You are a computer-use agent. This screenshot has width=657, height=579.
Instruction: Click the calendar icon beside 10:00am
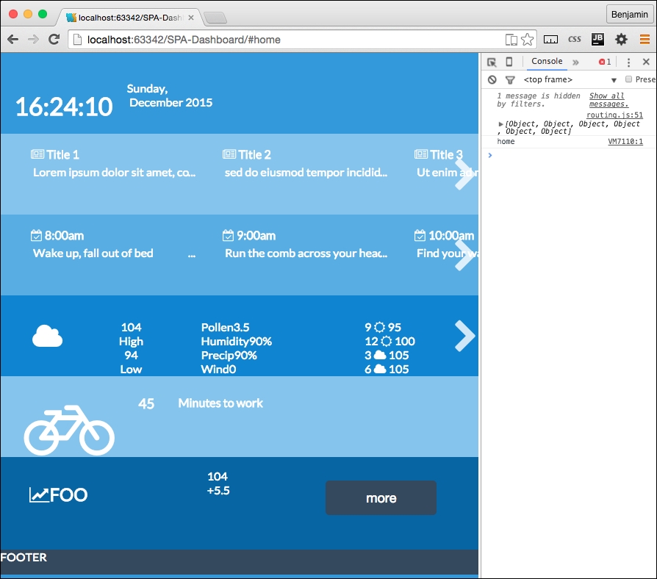point(420,235)
